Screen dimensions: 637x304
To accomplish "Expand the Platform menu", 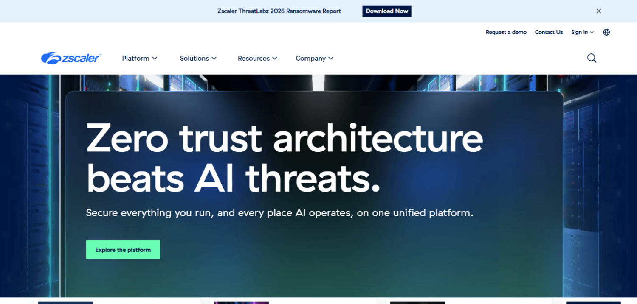I will click(x=140, y=58).
